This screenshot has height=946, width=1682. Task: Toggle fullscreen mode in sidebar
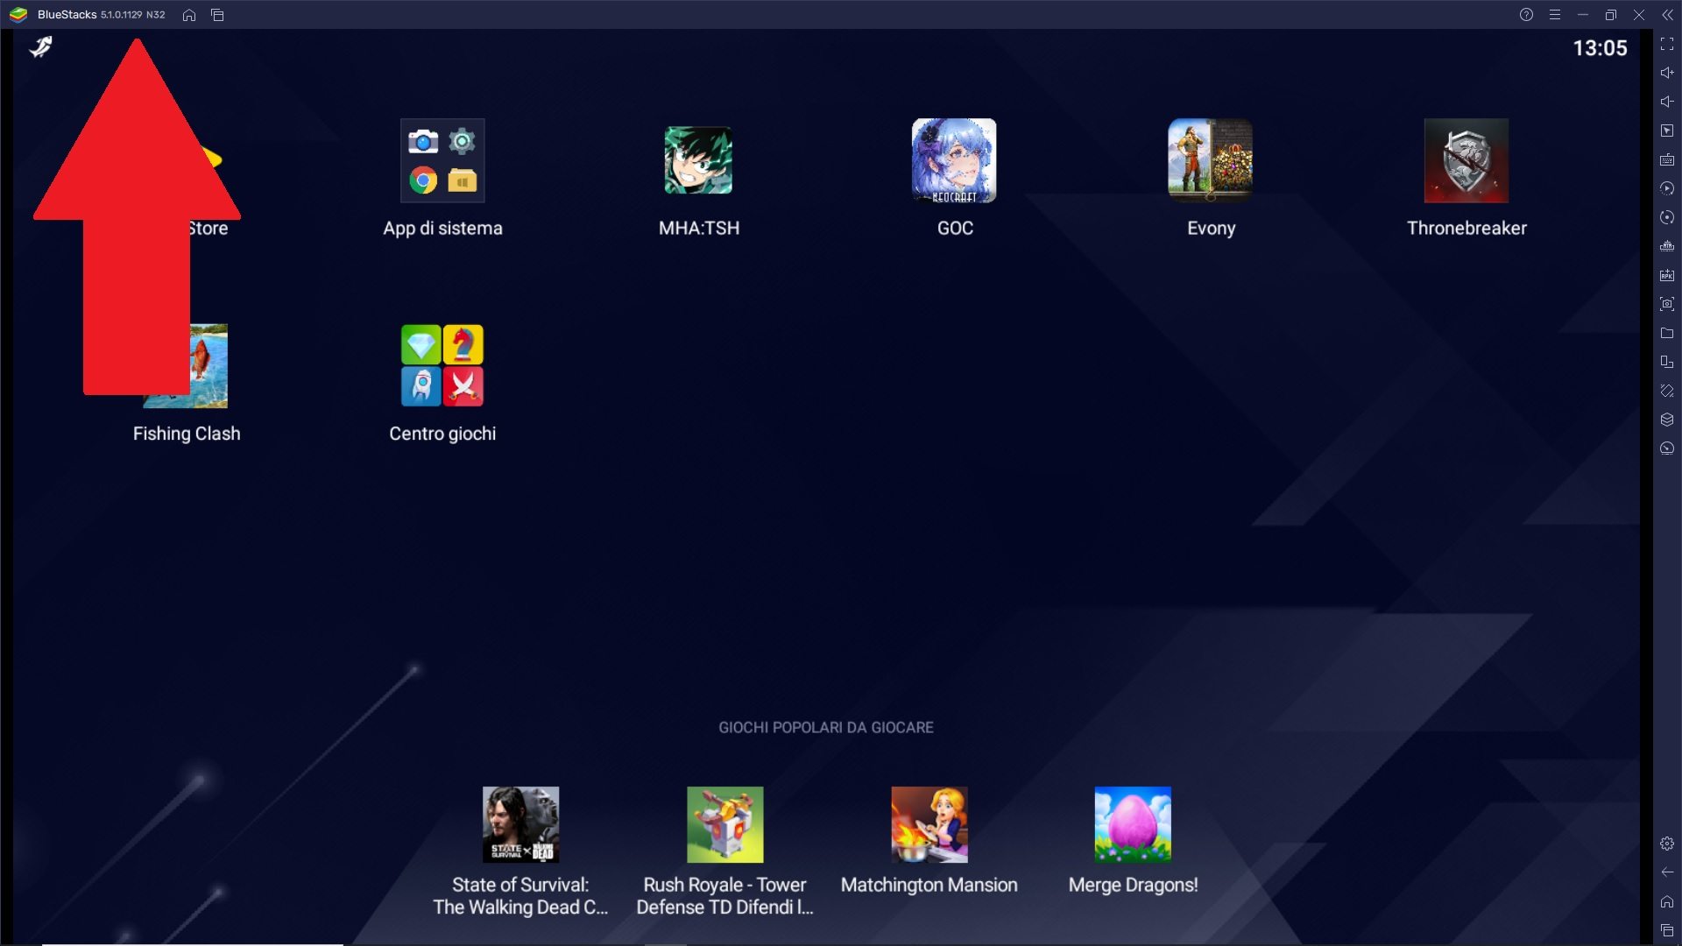click(x=1667, y=44)
